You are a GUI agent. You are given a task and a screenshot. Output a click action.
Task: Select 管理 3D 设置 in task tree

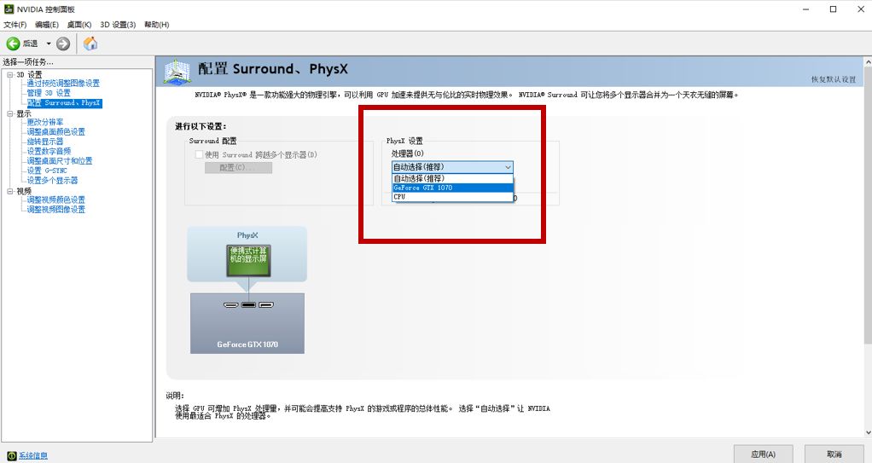pyautogui.click(x=49, y=93)
